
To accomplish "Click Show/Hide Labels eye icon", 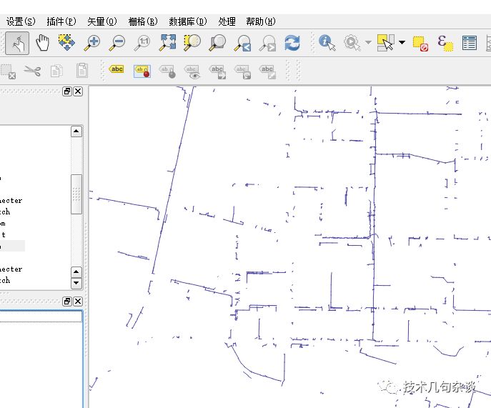I will 192,71.
